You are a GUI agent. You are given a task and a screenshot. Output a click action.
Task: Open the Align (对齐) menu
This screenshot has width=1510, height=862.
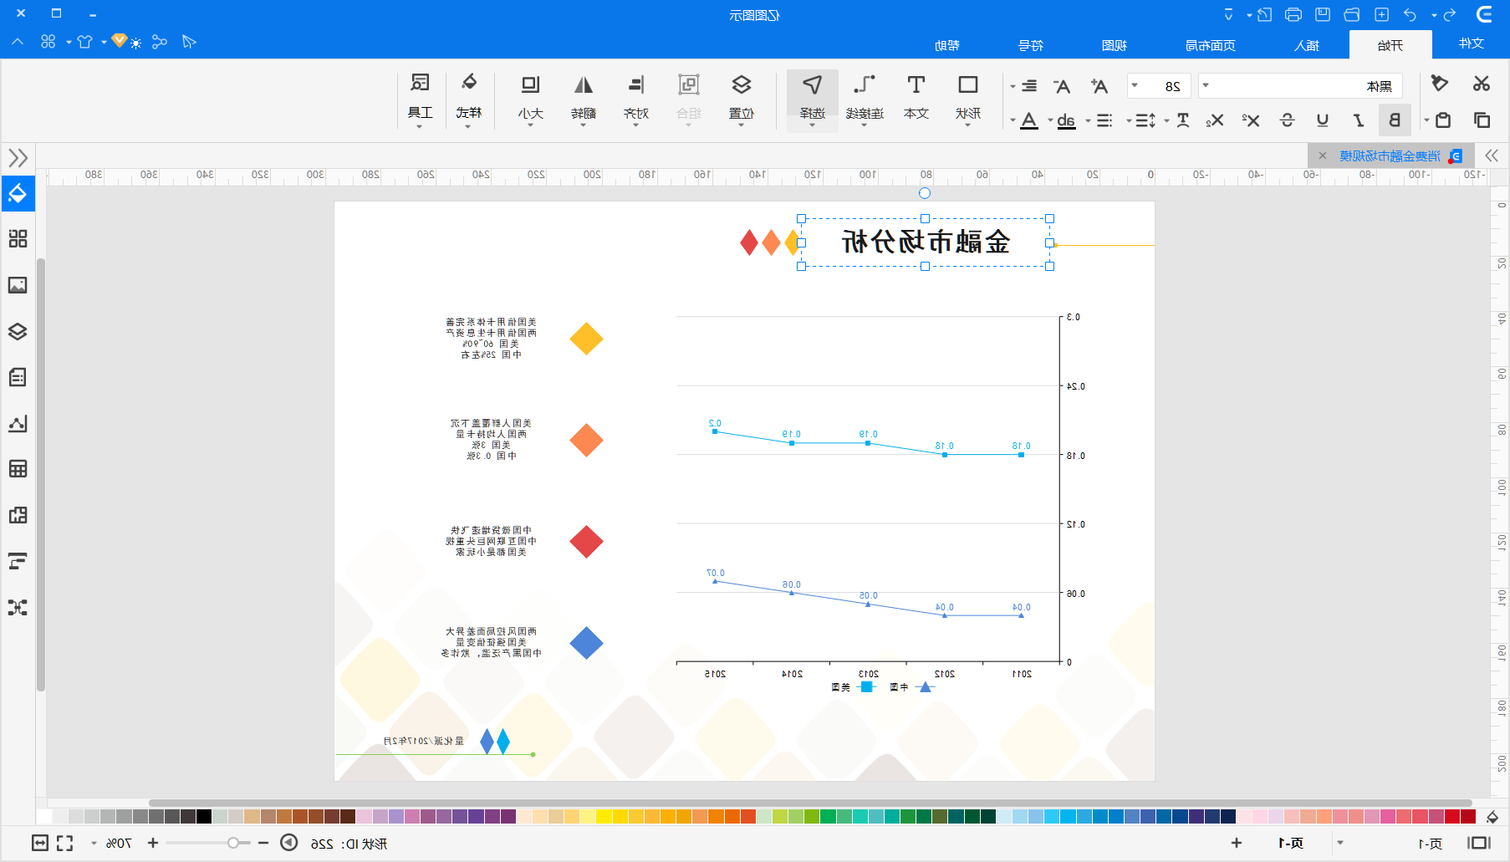[x=636, y=98]
